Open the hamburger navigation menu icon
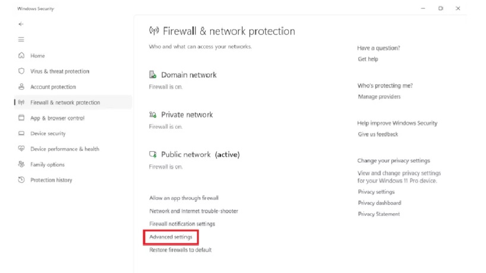Screen dimensions: 486x273 21,40
